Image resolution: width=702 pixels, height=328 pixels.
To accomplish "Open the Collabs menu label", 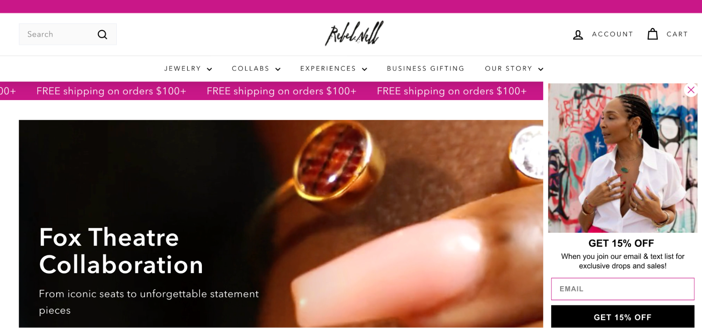I will [x=251, y=68].
